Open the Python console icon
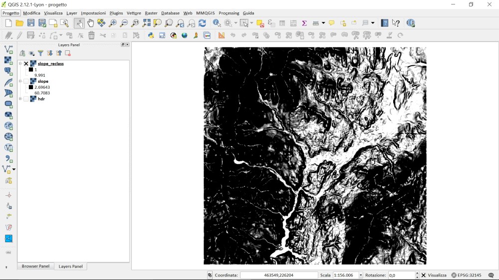 [x=151, y=35]
